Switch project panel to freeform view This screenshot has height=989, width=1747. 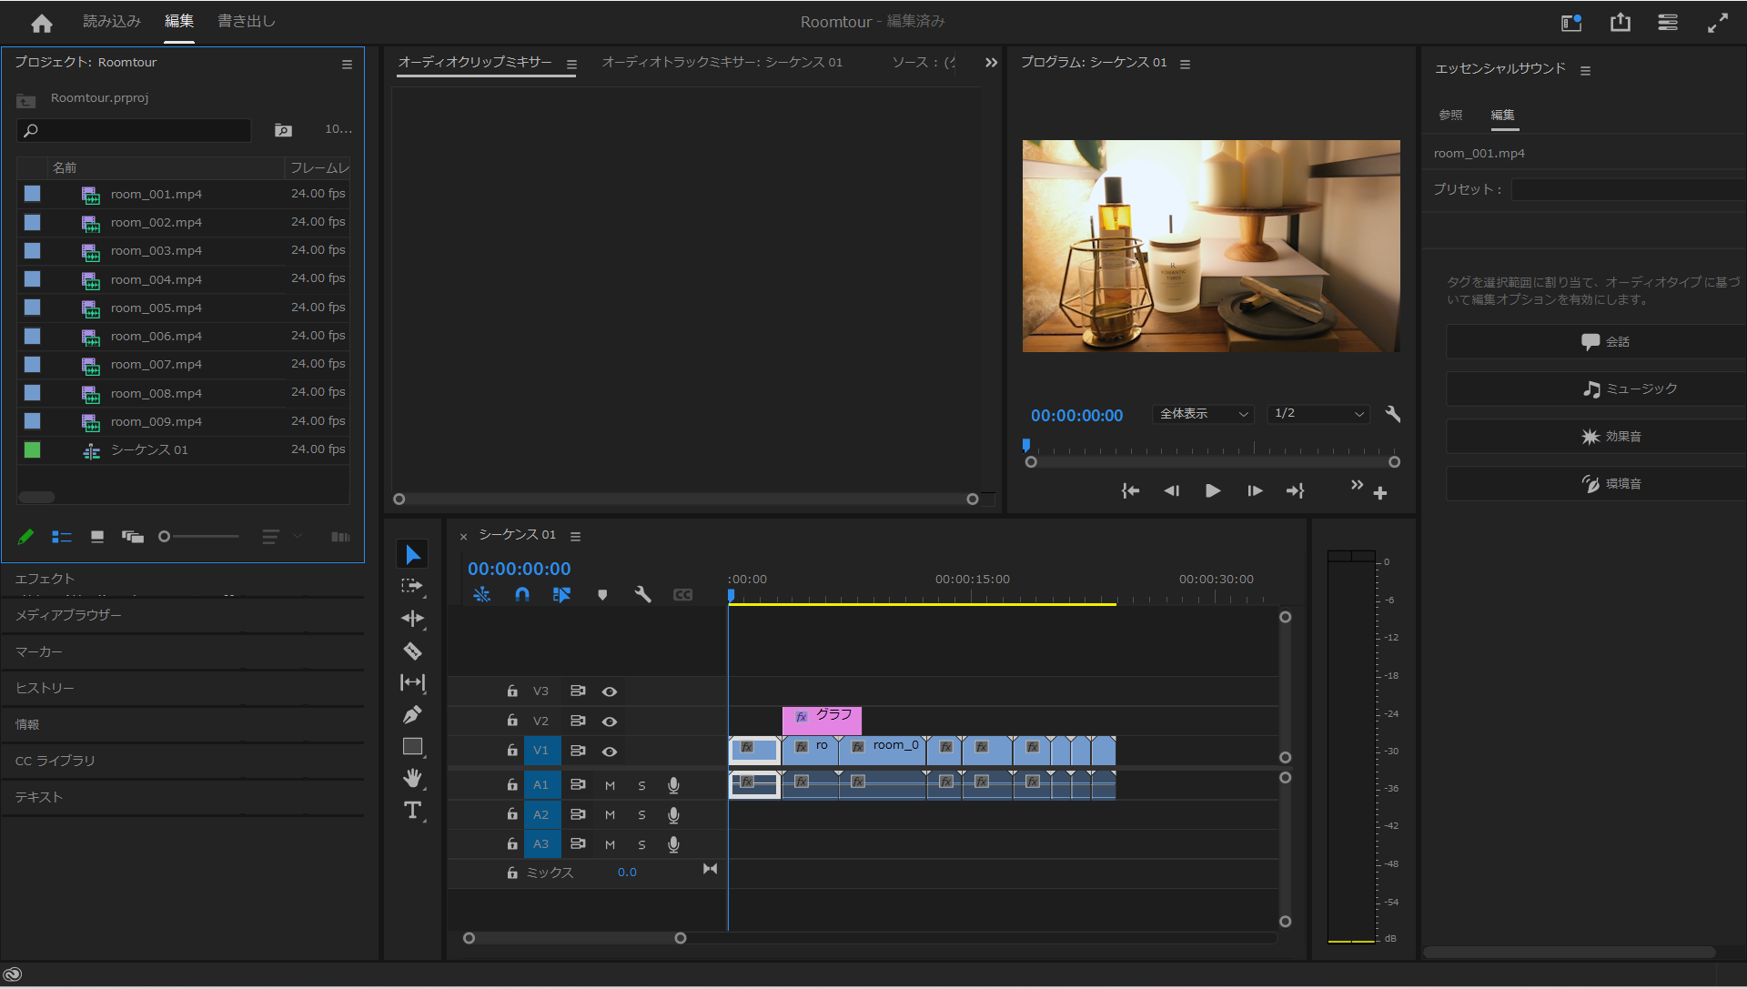133,537
